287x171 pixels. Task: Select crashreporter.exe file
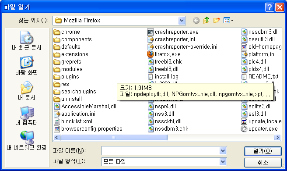click(173, 32)
